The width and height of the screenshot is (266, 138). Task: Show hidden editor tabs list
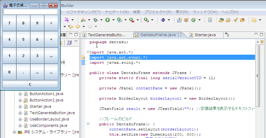[x=227, y=35]
